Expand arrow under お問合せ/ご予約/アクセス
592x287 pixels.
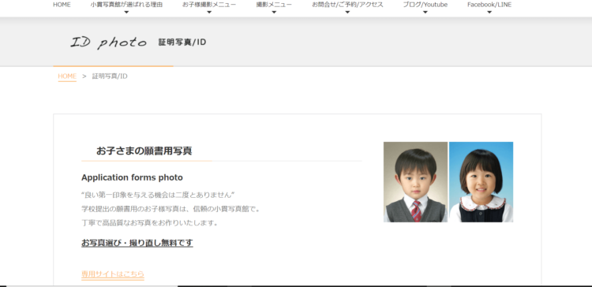point(347,12)
